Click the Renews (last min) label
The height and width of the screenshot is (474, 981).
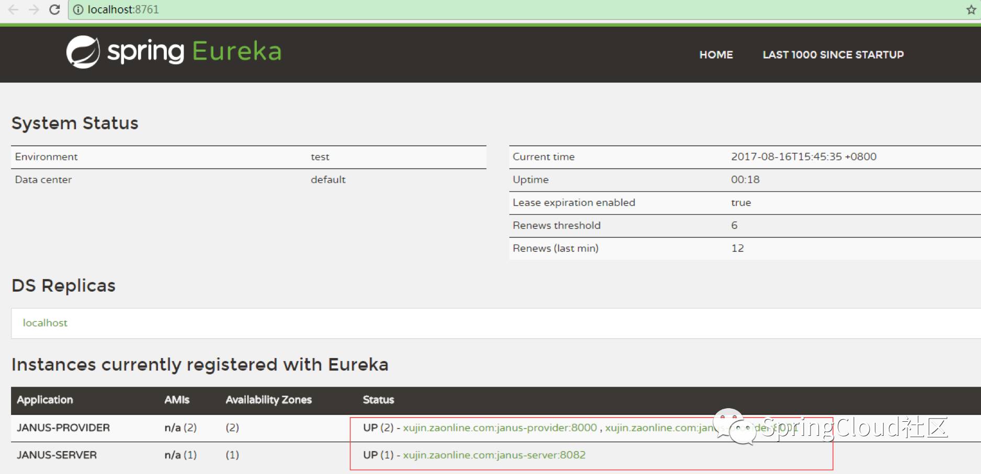[555, 248]
